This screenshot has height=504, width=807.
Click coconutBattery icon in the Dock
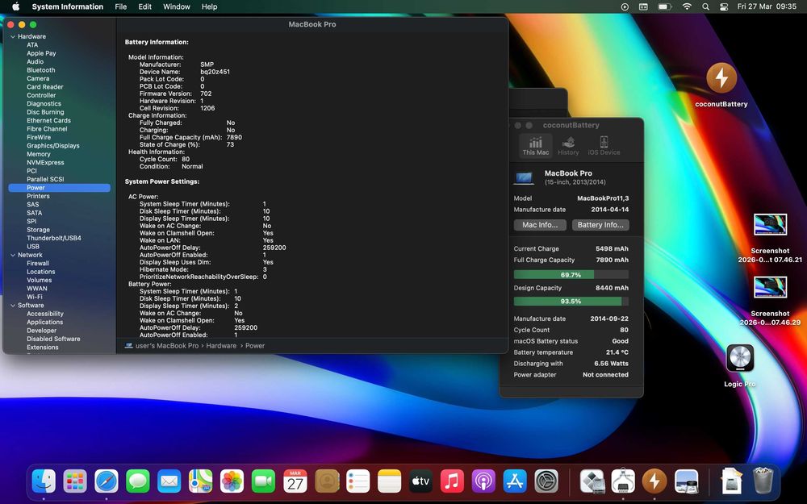click(x=654, y=481)
